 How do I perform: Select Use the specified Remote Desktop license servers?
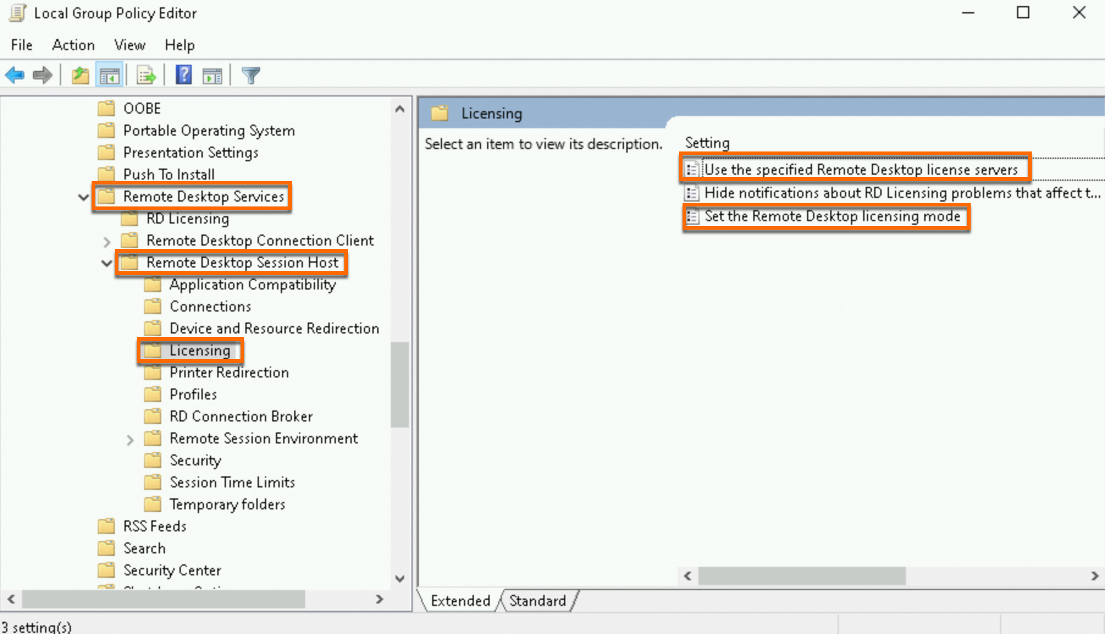tap(861, 169)
